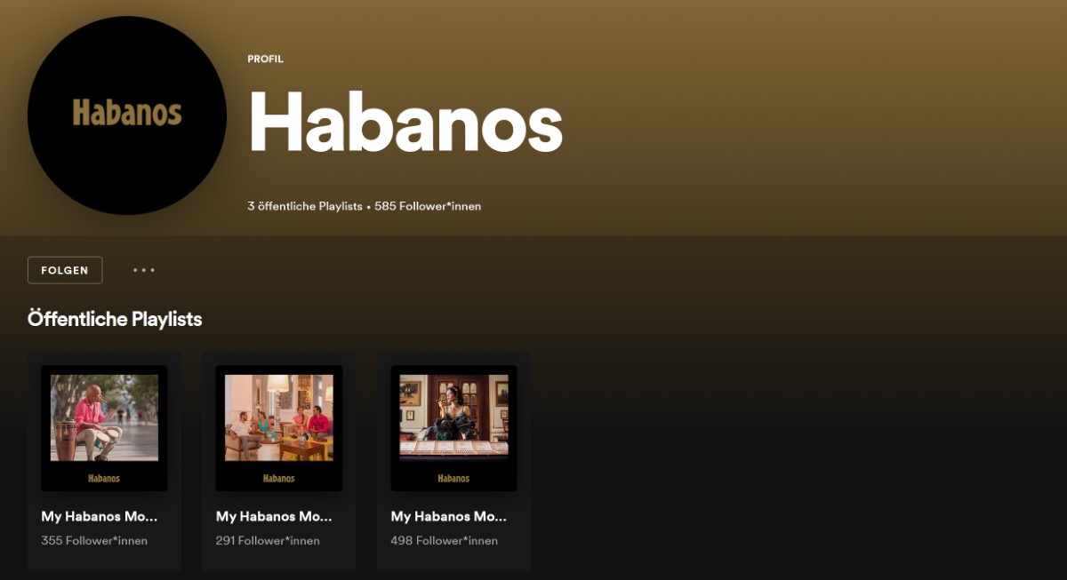
Task: Select playlist title with 498 followers
Action: [449, 516]
